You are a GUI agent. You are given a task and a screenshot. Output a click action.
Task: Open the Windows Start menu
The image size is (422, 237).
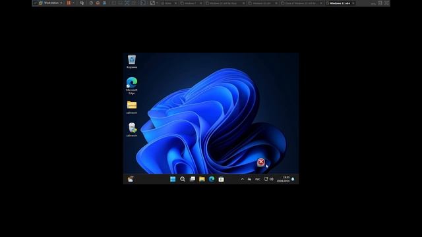(173, 179)
